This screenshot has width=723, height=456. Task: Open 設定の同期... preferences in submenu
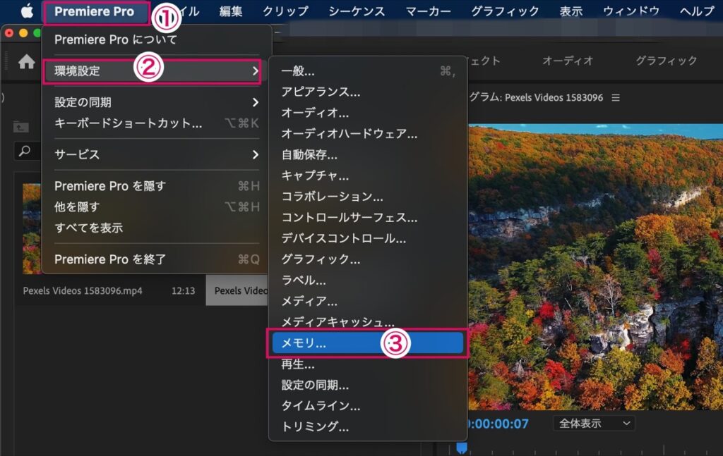coord(368,385)
